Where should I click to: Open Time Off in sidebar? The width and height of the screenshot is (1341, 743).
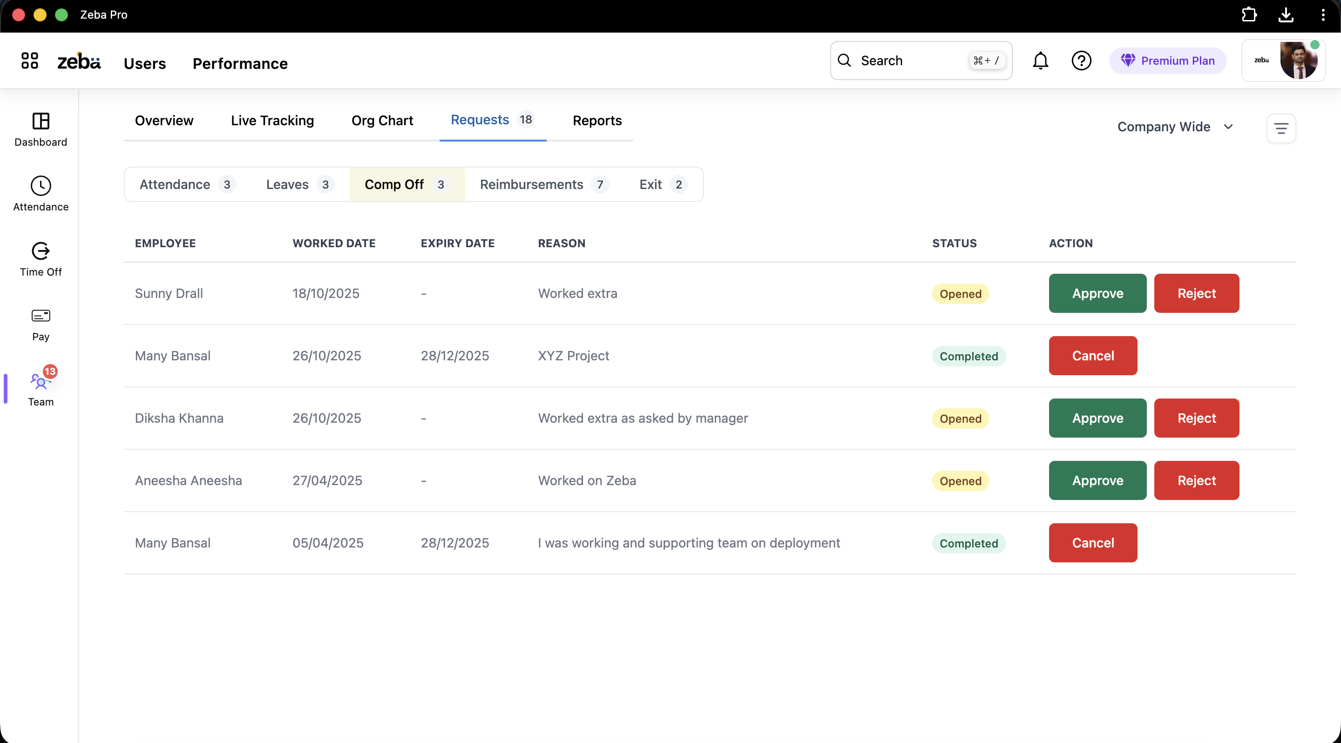click(41, 259)
